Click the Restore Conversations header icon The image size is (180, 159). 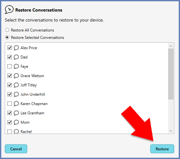(x=9, y=10)
